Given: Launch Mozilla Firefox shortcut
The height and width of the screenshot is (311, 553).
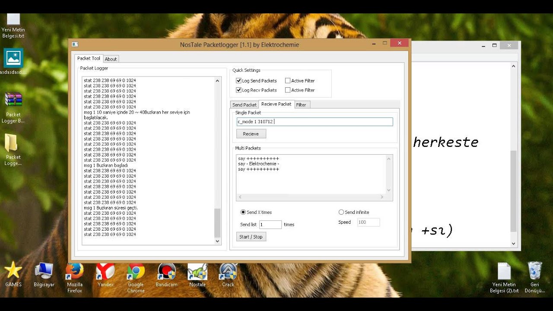Looking at the screenshot, I should click(x=75, y=277).
